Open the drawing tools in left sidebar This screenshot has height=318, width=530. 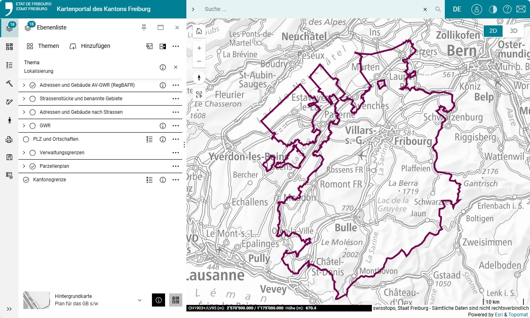pyautogui.click(x=9, y=102)
